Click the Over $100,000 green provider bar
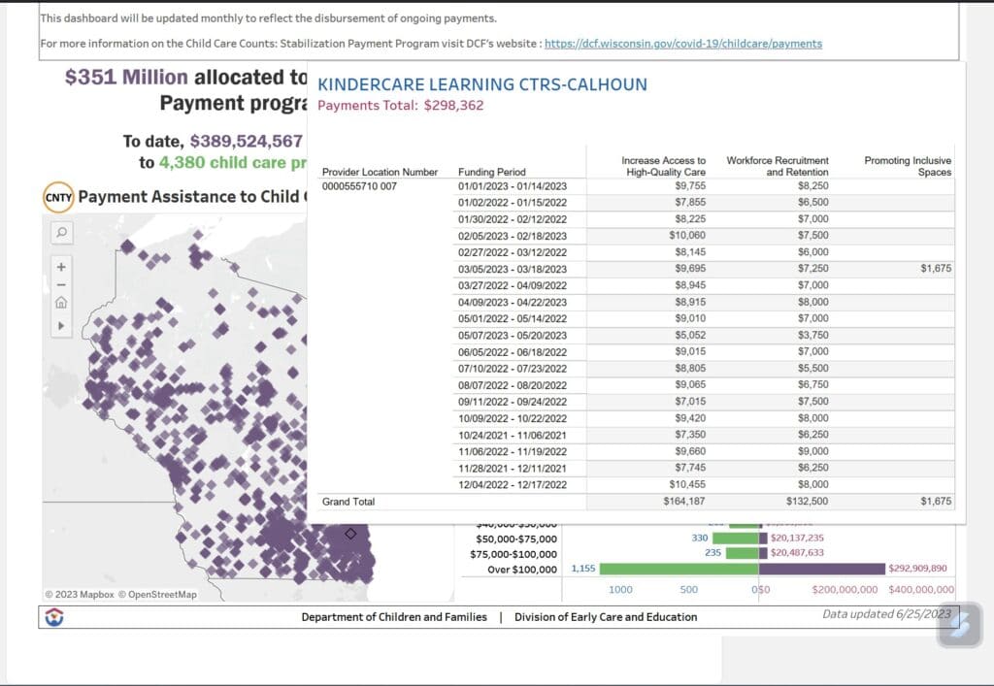Image resolution: width=994 pixels, height=686 pixels. [x=679, y=569]
